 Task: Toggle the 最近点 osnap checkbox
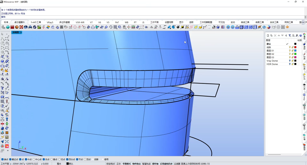point(11,159)
